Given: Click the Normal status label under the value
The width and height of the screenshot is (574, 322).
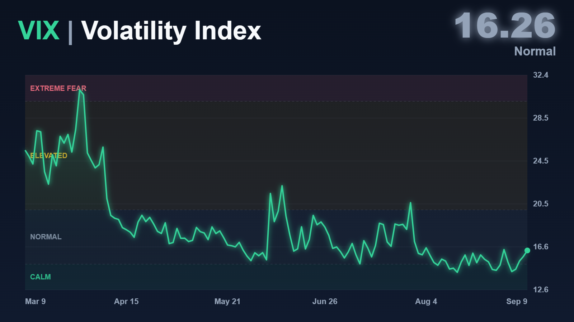Looking at the screenshot, I should coord(535,51).
